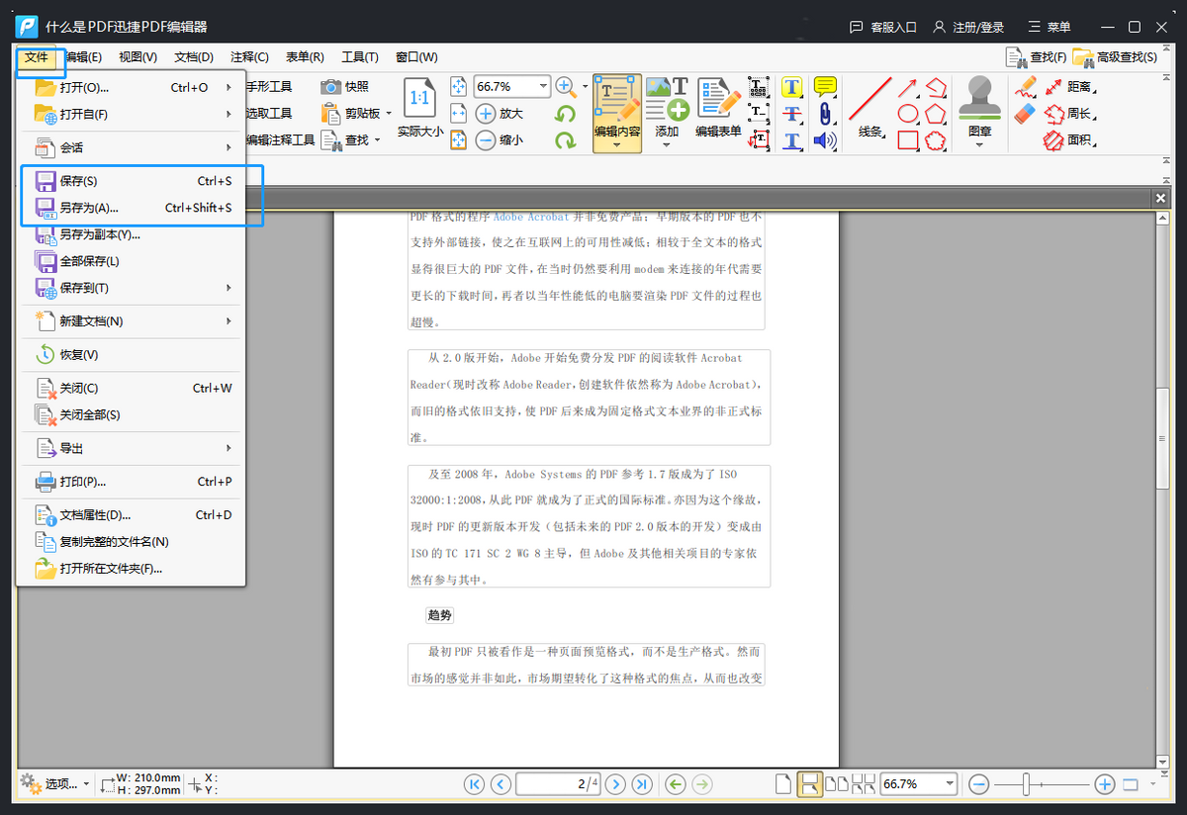
Task: Click the Zoom In (放大) plus icon
Action: pyautogui.click(x=486, y=114)
